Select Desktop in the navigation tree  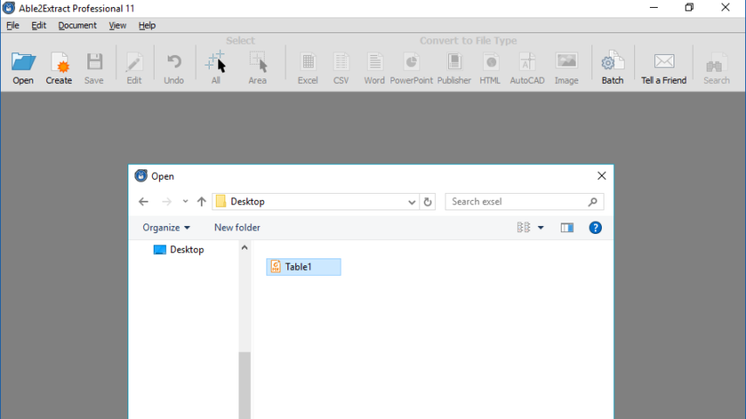179,250
